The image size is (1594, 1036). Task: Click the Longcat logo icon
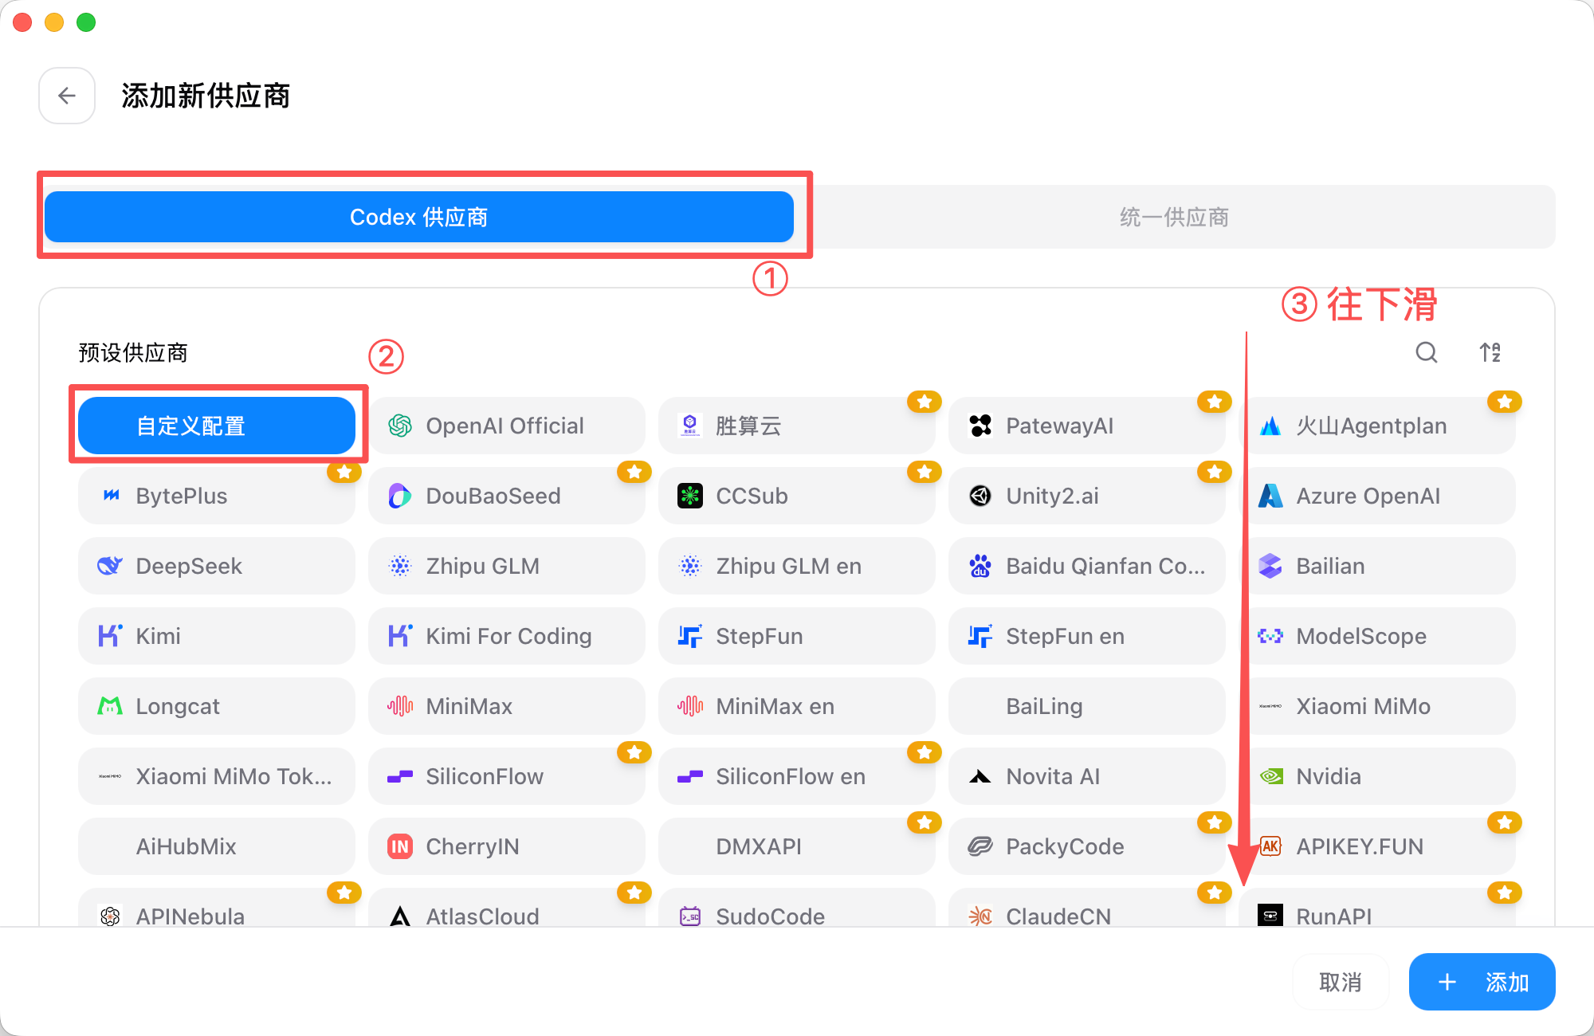[x=110, y=706]
